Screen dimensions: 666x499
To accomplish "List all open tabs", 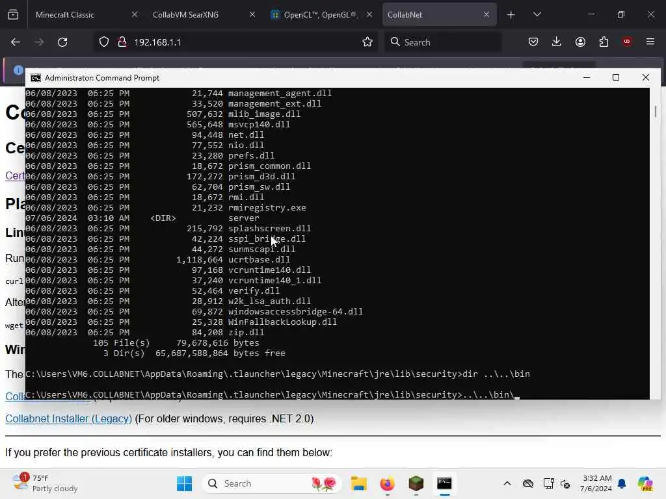I will tap(537, 14).
